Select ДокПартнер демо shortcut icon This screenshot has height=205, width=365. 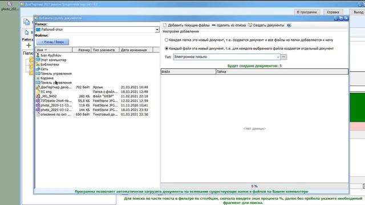click(38, 87)
